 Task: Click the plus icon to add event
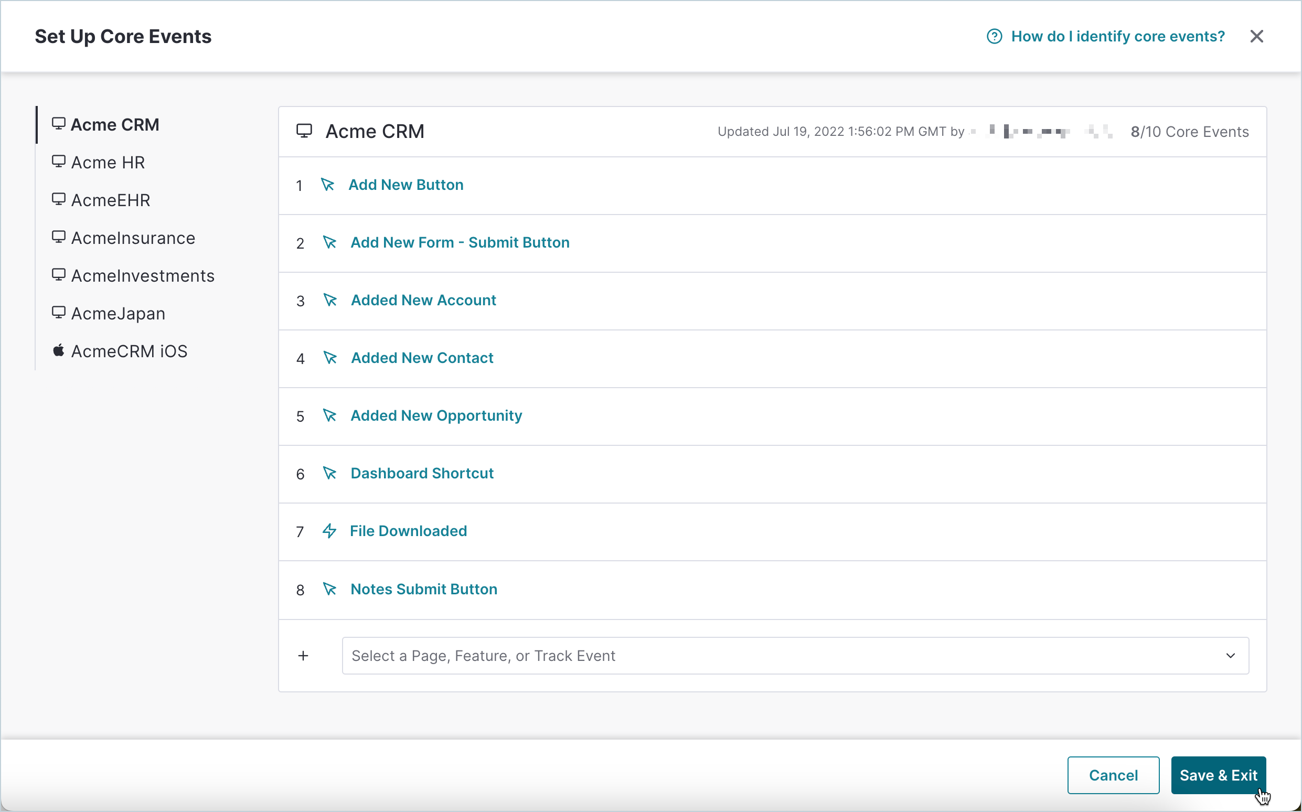click(x=303, y=656)
